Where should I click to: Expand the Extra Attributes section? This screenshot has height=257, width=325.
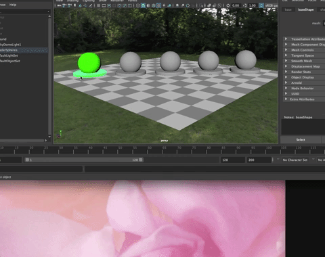(x=304, y=99)
